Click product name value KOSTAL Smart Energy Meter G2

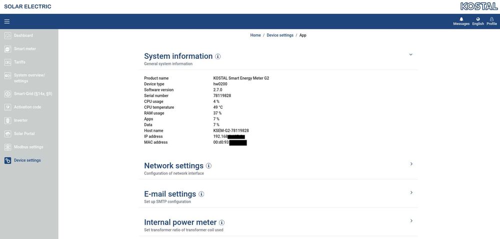coord(241,78)
